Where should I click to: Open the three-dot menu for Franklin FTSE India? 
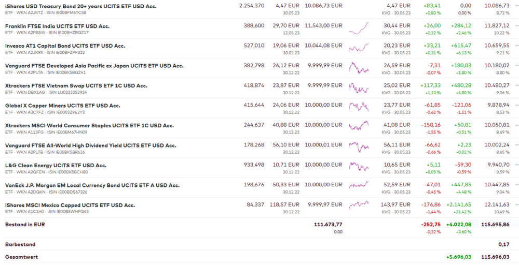(516, 26)
